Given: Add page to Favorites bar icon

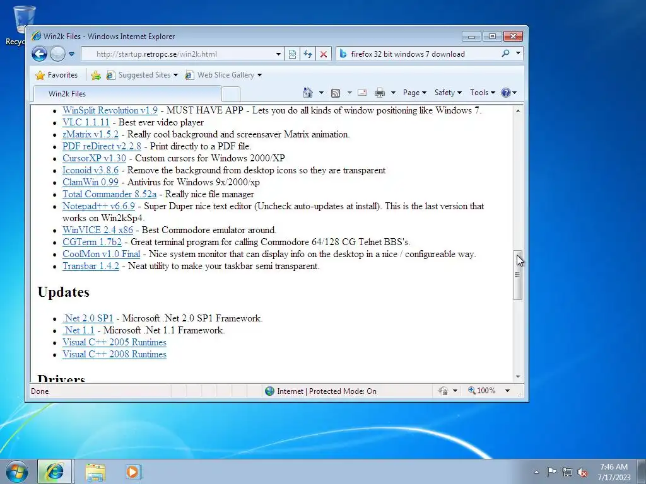Looking at the screenshot, I should [96, 75].
